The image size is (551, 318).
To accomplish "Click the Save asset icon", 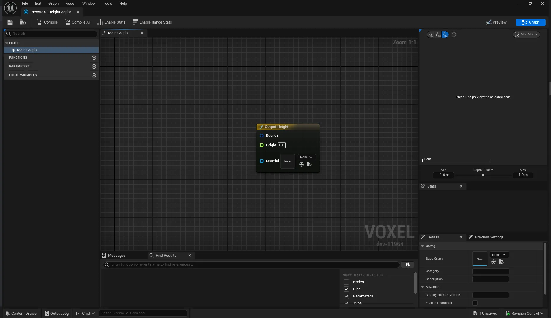I will (10, 22).
